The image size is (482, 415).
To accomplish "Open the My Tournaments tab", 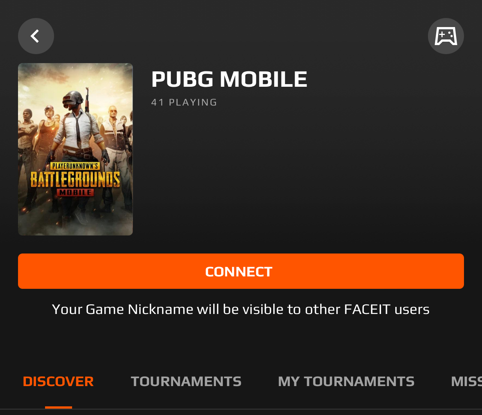I will click(346, 382).
